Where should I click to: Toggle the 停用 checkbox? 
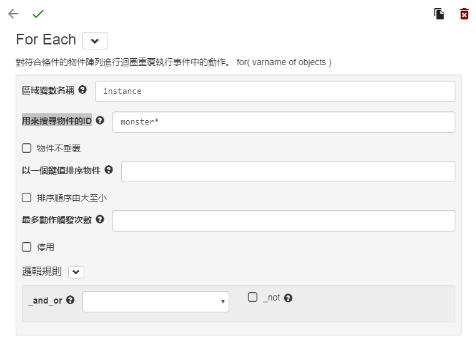tap(27, 247)
